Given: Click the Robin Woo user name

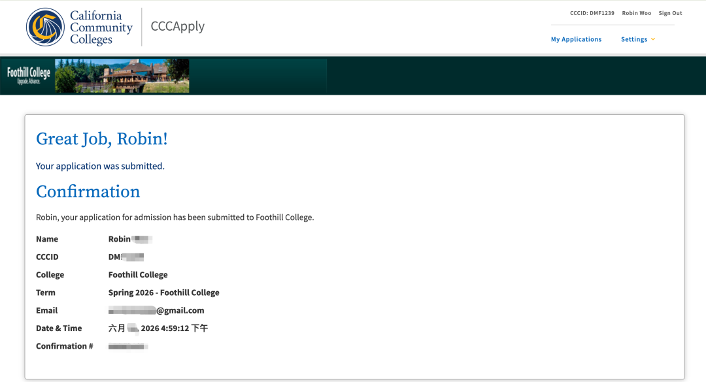Looking at the screenshot, I should coord(636,13).
